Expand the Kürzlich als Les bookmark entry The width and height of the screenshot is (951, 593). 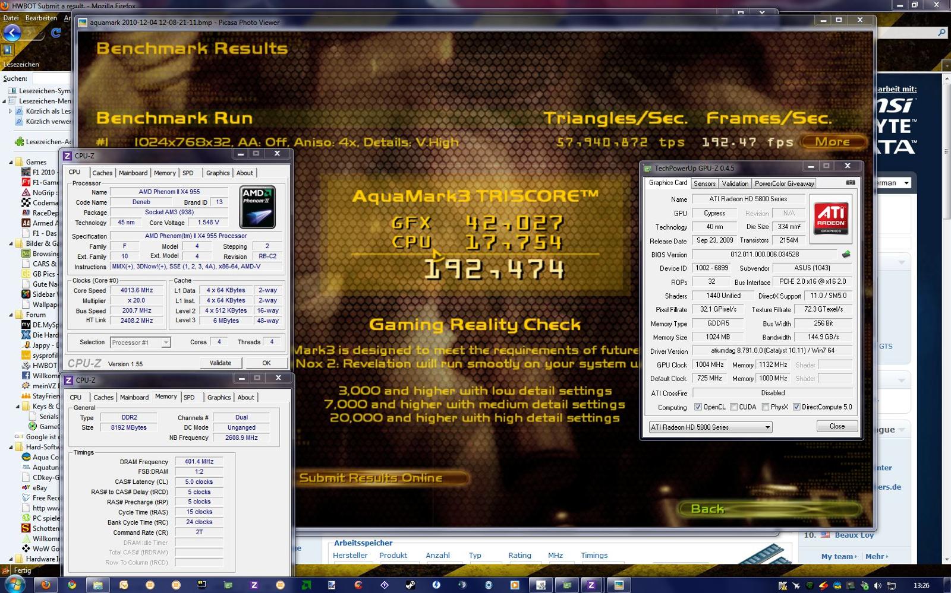pyautogui.click(x=10, y=111)
